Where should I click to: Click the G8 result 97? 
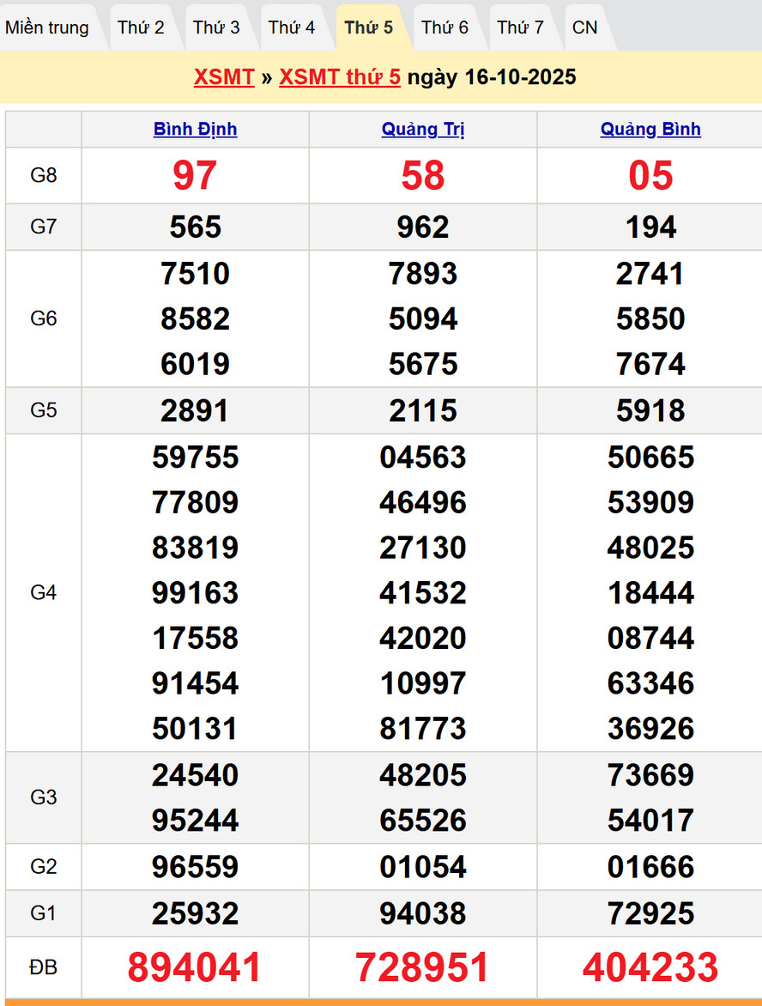pos(195,176)
